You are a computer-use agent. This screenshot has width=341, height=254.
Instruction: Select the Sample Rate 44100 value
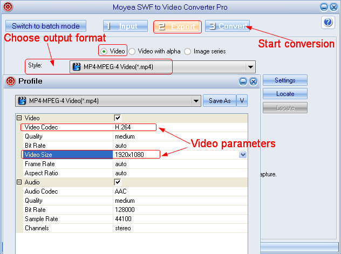[123, 219]
